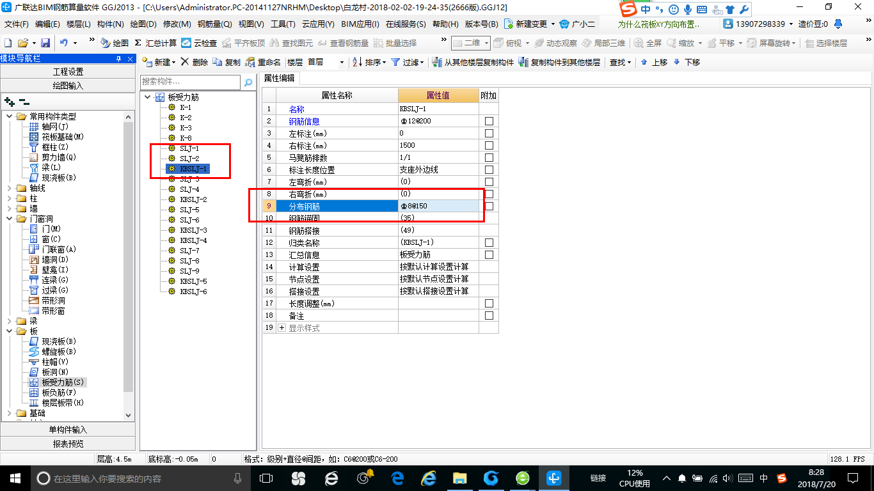Image resolution: width=874 pixels, height=491 pixels.
Task: Click the undo arrow icon
Action: 64,43
